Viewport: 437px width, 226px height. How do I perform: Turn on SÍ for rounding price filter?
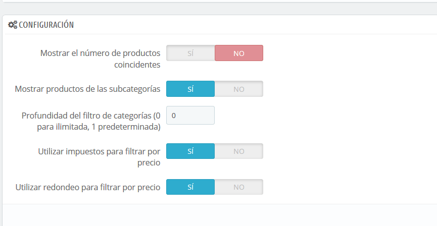190,187
